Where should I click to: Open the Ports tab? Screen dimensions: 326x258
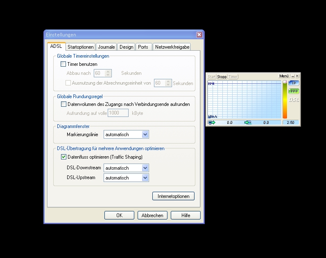point(143,47)
